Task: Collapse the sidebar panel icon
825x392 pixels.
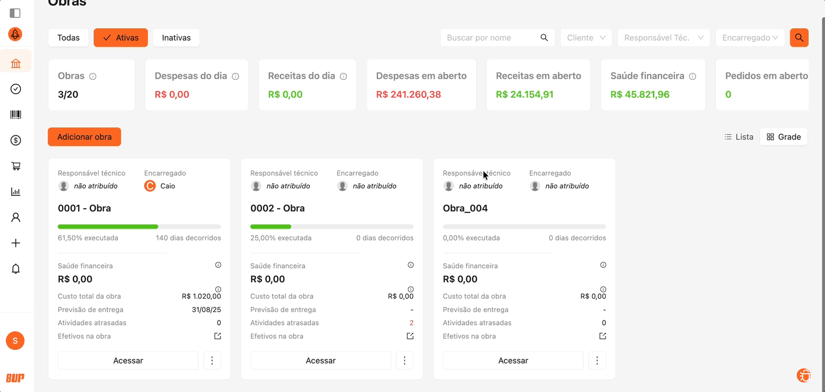Action: tap(15, 13)
